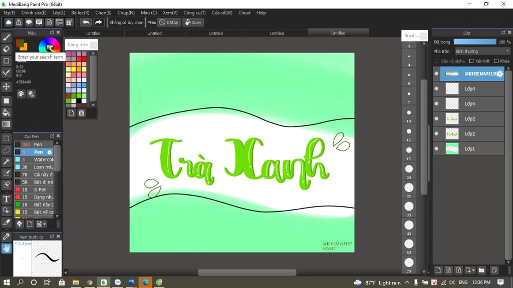Toggle visibility of Lớp1 layer
The width and height of the screenshot is (513, 288).
(436, 148)
